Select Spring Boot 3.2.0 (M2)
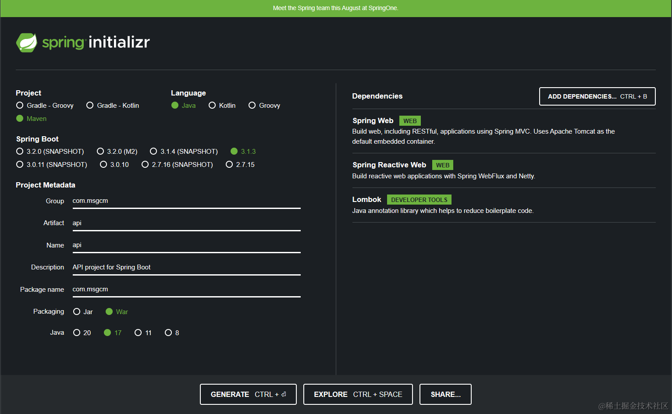 point(117,152)
